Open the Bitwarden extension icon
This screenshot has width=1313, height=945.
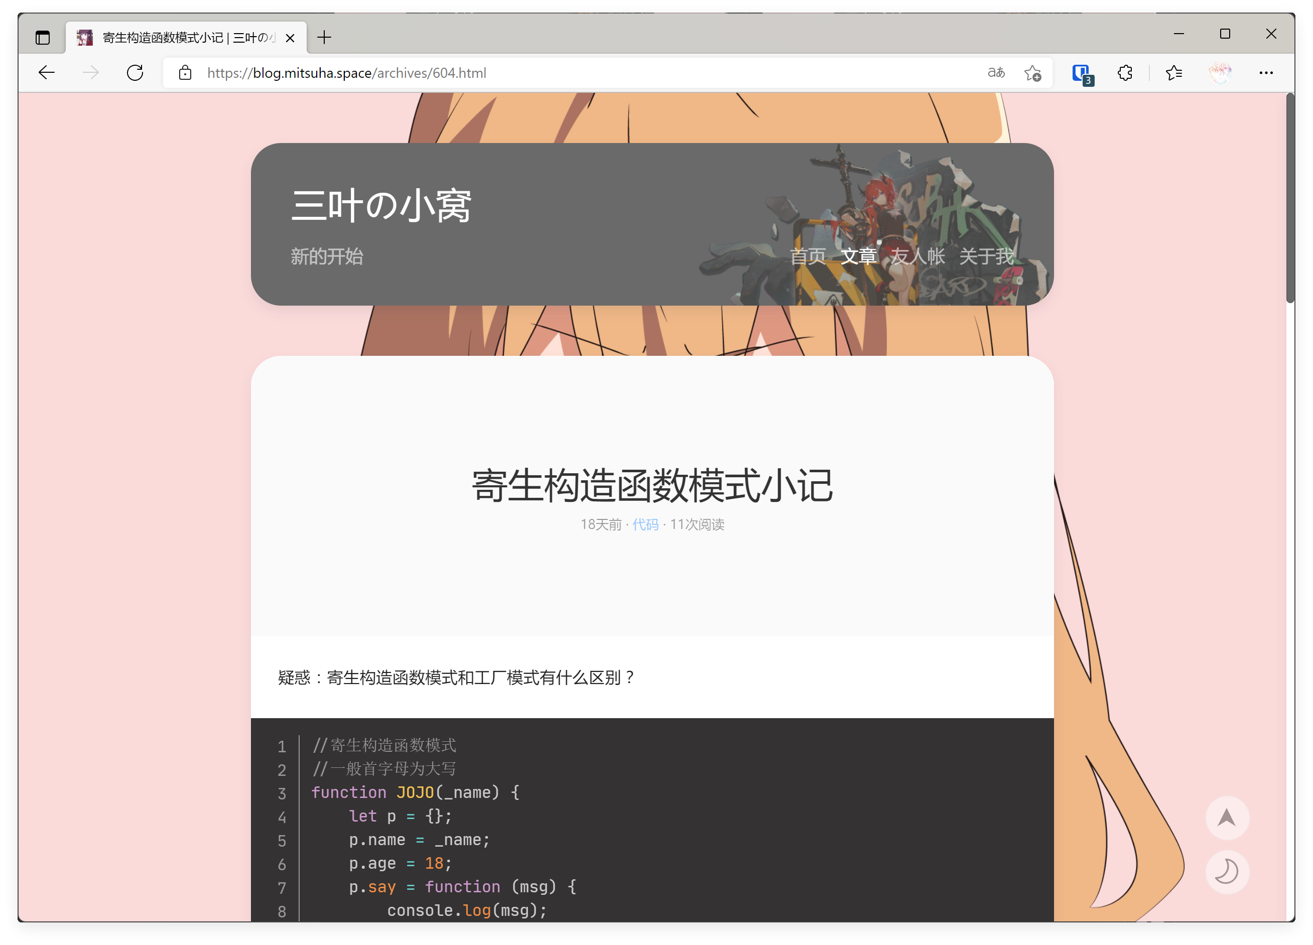coord(1081,73)
